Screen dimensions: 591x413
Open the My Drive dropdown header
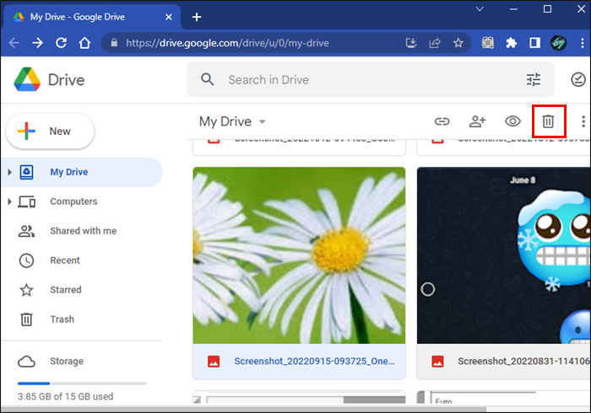tap(232, 121)
